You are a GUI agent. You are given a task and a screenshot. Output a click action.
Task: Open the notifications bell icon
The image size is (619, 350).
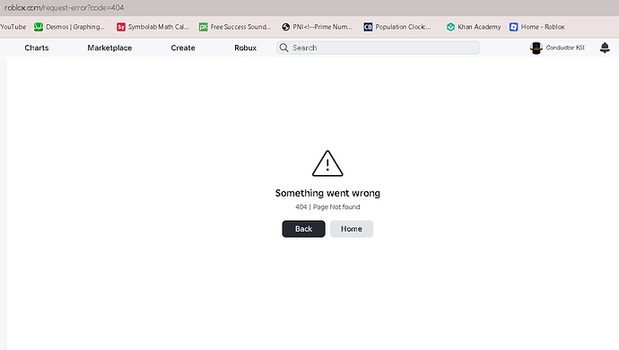tap(605, 48)
